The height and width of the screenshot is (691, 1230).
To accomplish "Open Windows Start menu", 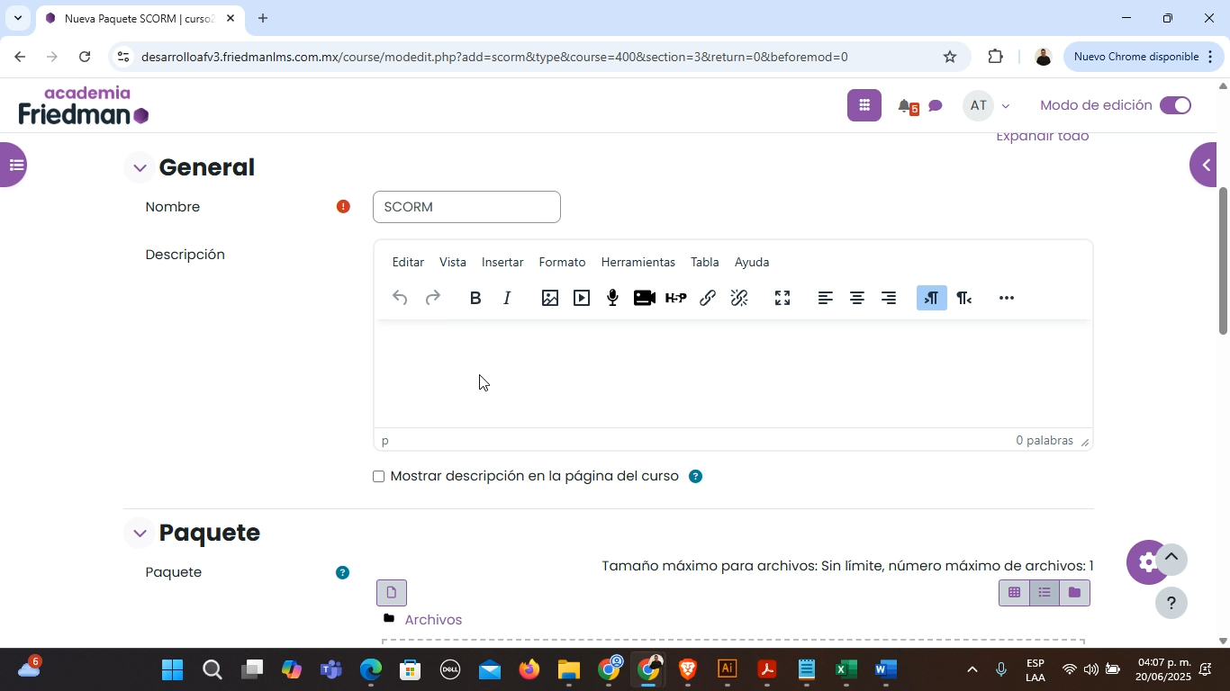I will click(x=172, y=670).
